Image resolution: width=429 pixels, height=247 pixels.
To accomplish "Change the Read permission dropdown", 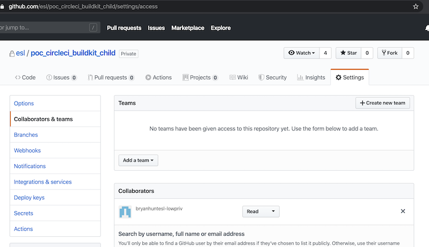I will coord(261,212).
